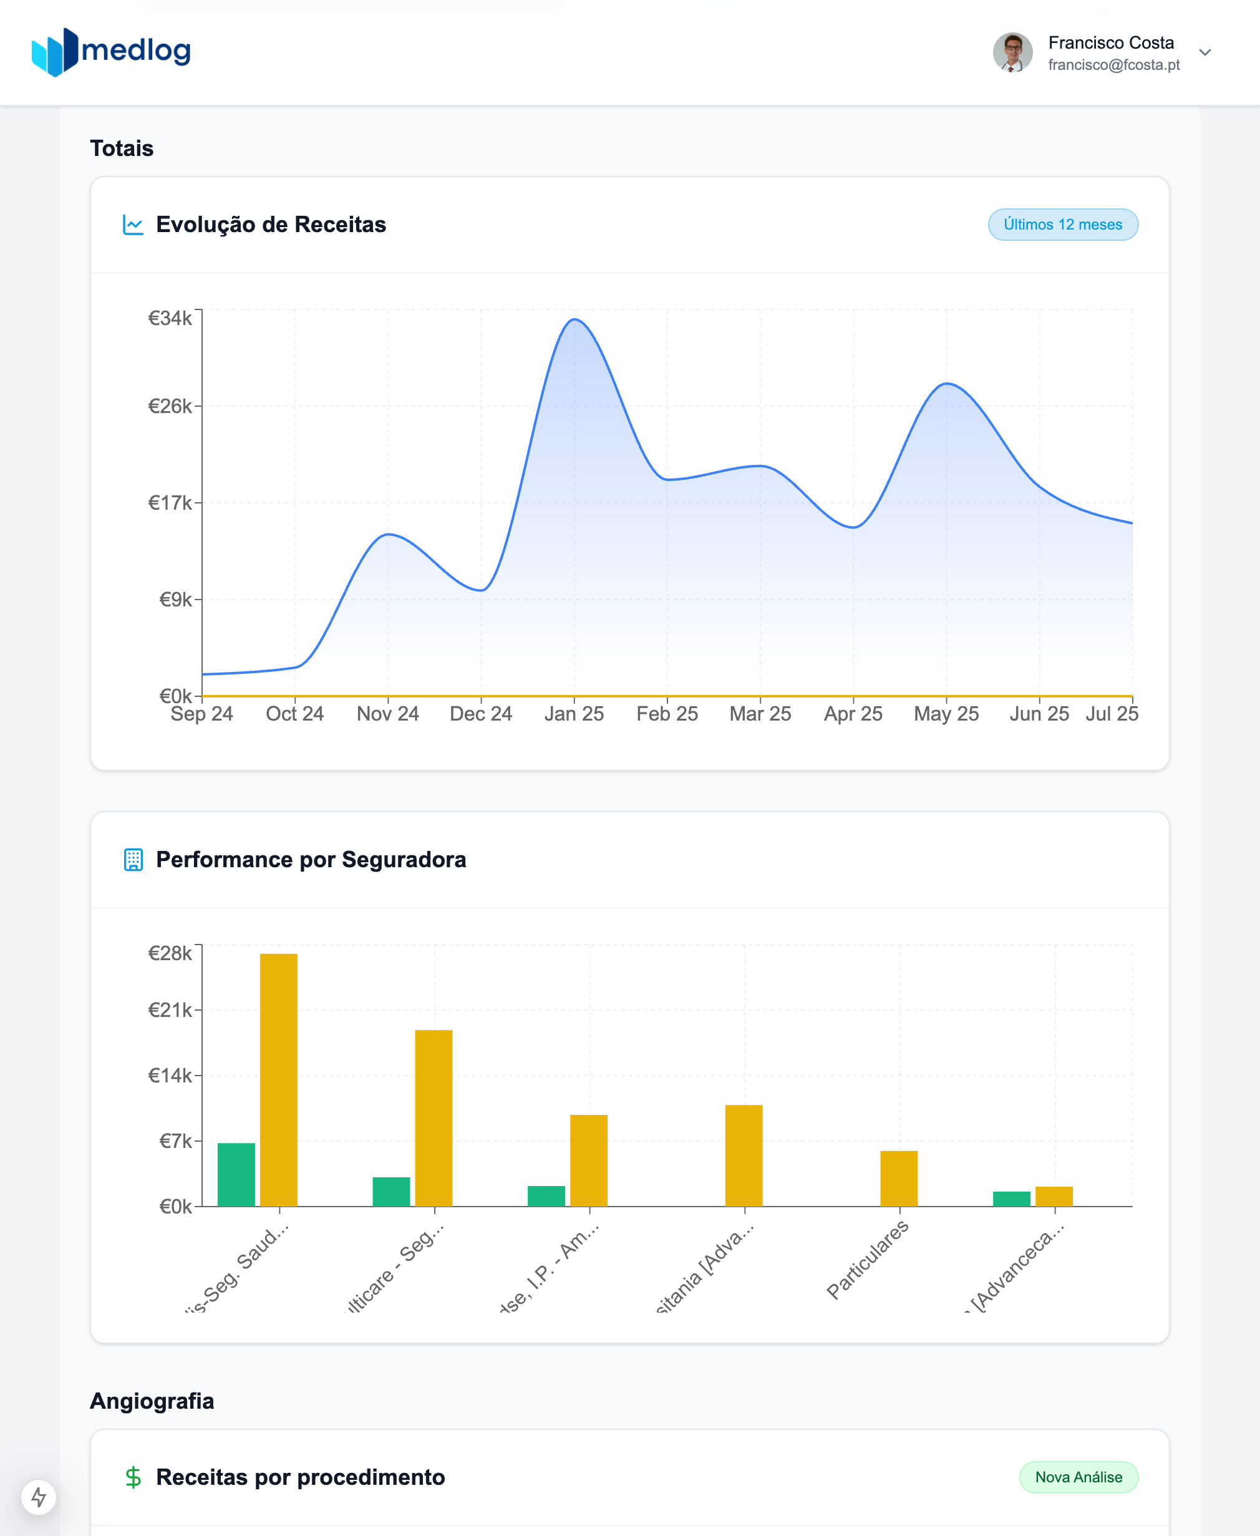Click the Particulares axis label
This screenshot has height=1536, width=1260.
point(868,1260)
